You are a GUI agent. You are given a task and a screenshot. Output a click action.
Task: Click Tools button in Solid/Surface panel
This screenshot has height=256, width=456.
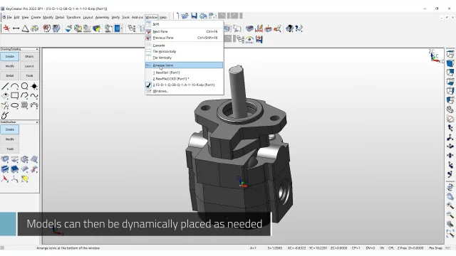9,149
